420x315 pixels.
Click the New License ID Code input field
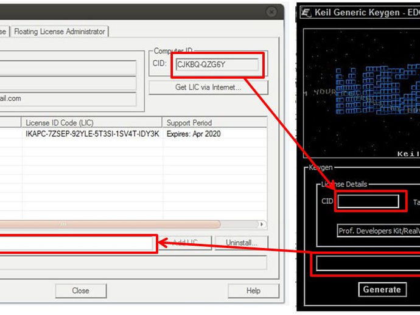tap(76, 243)
